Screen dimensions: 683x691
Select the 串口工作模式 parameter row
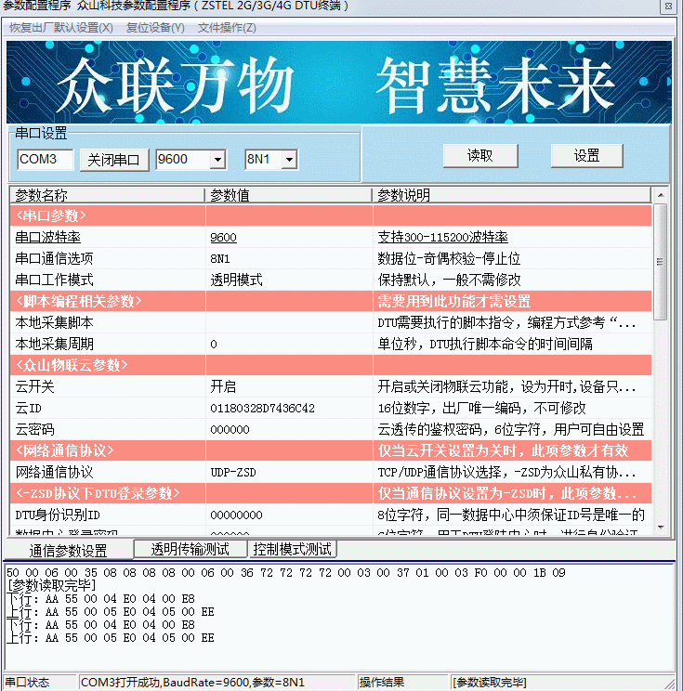pos(331,280)
